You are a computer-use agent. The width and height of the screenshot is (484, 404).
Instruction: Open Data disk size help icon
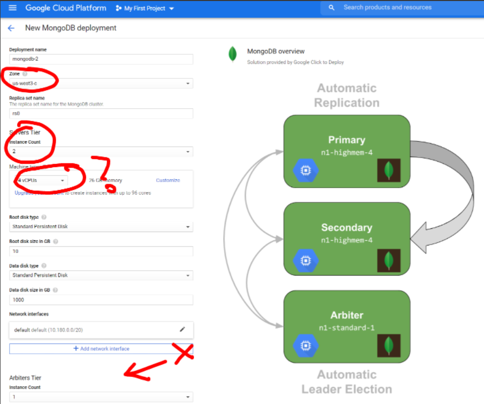coord(55,290)
